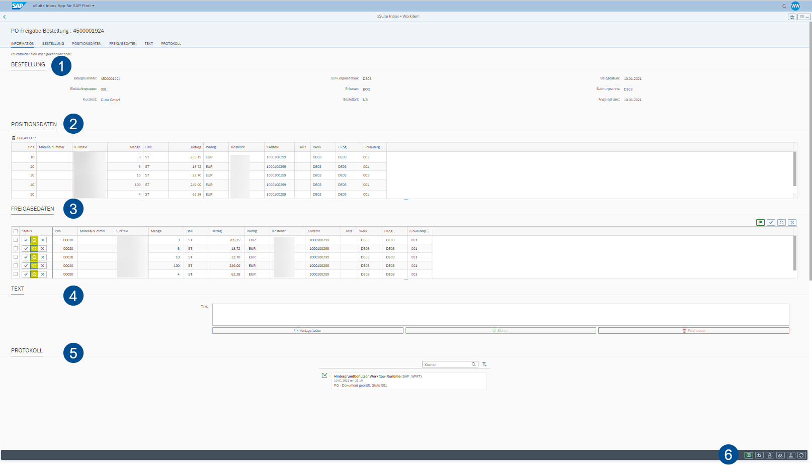Check the row checkbox for position 00030
812x465 pixels.
tap(15, 257)
